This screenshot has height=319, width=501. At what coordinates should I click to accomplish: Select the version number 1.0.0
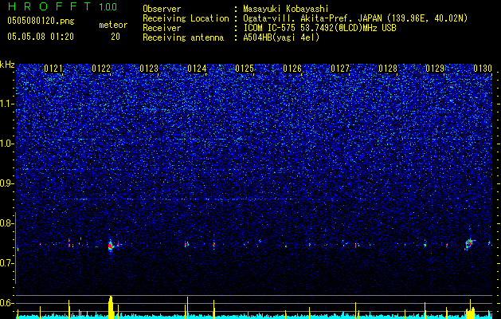[x=108, y=7]
